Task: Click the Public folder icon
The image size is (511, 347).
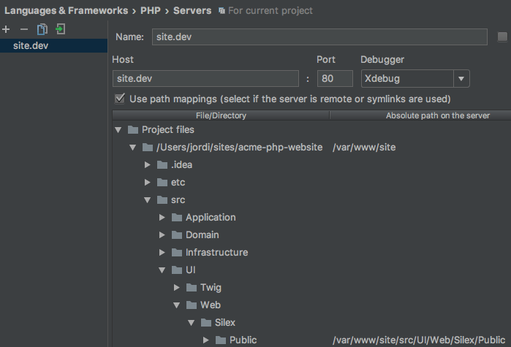Action: [x=220, y=340]
